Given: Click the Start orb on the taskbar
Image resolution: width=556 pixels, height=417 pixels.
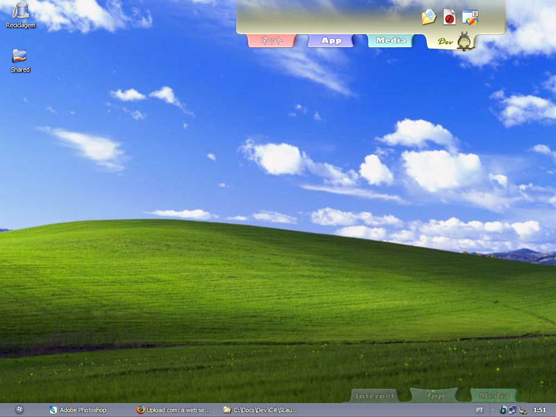Looking at the screenshot, I should pyautogui.click(x=20, y=410).
